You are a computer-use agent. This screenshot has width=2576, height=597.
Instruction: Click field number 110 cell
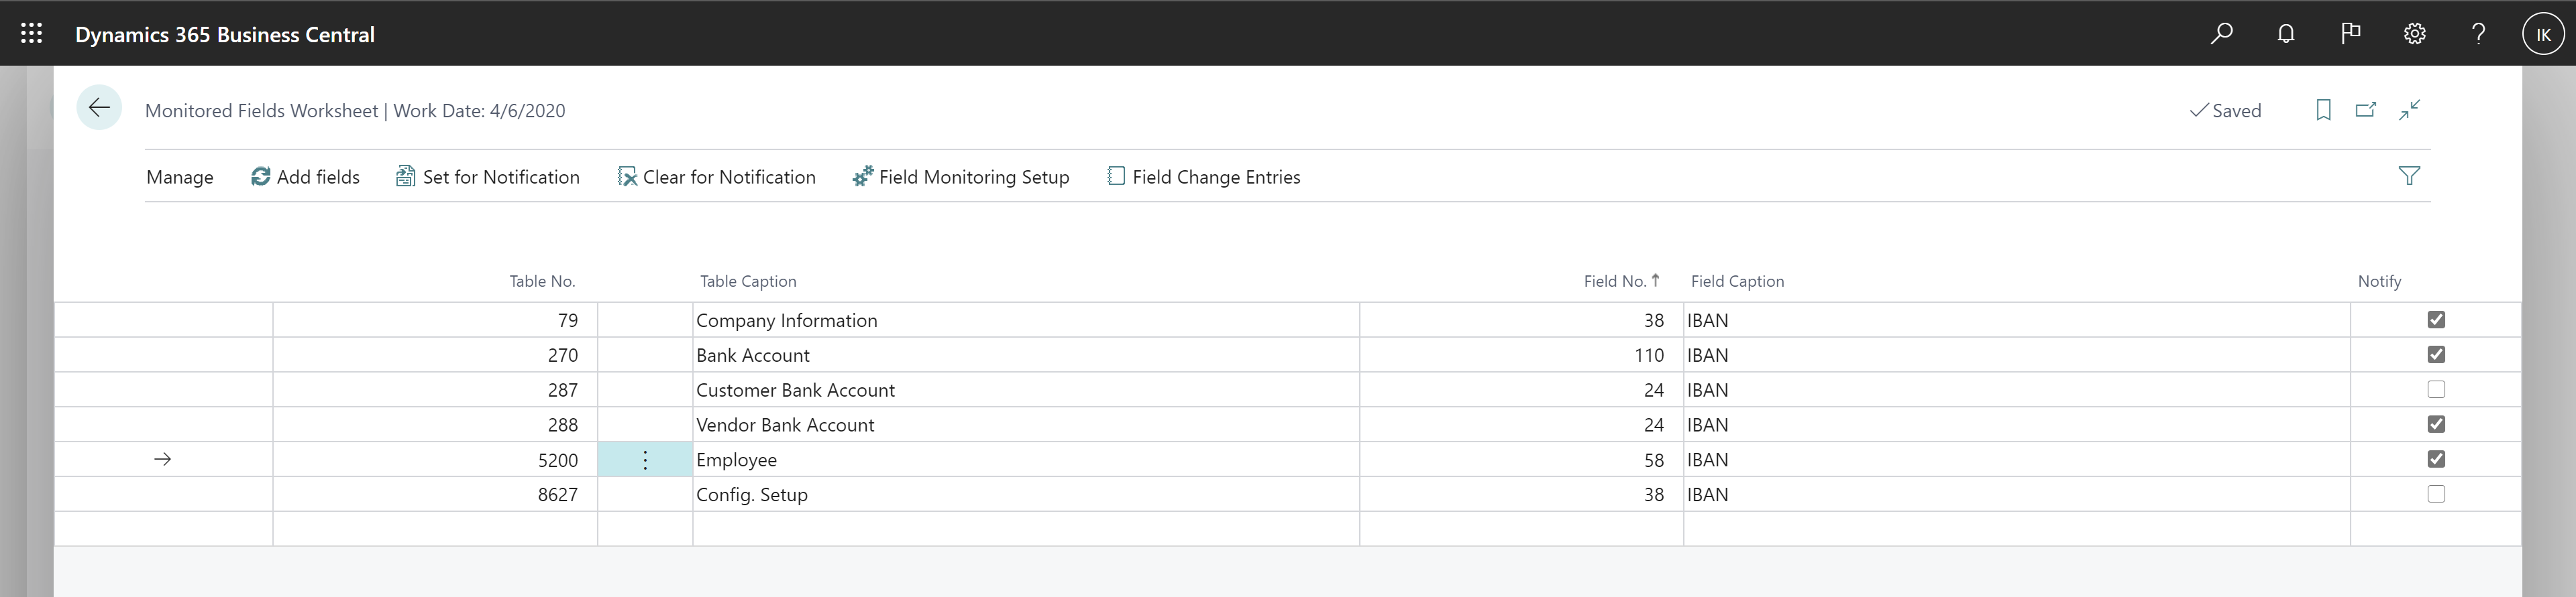[1521, 354]
